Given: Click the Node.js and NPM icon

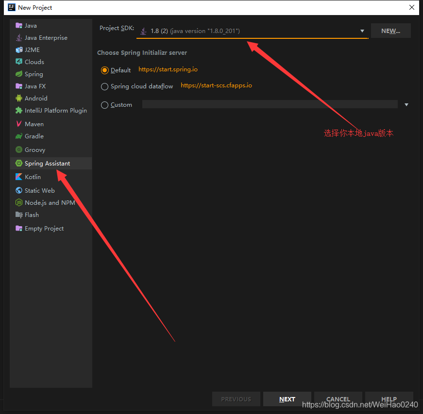Looking at the screenshot, I should tap(19, 202).
